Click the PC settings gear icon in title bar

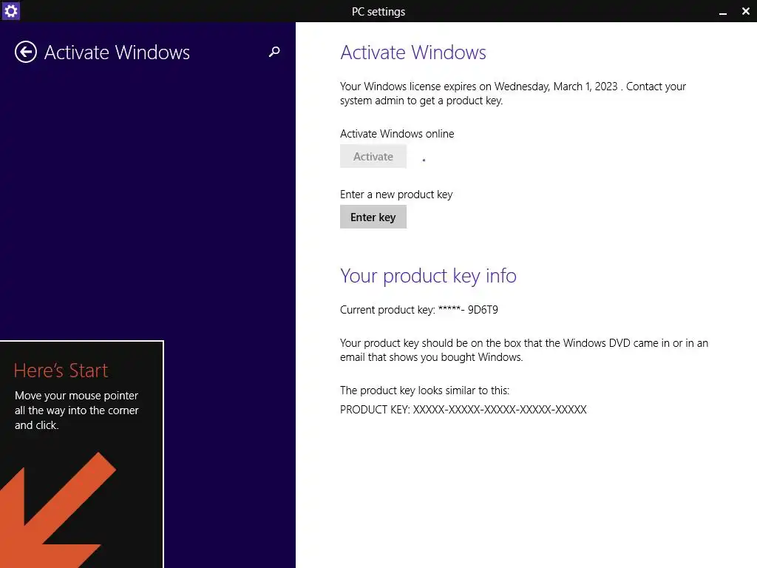coord(10,10)
